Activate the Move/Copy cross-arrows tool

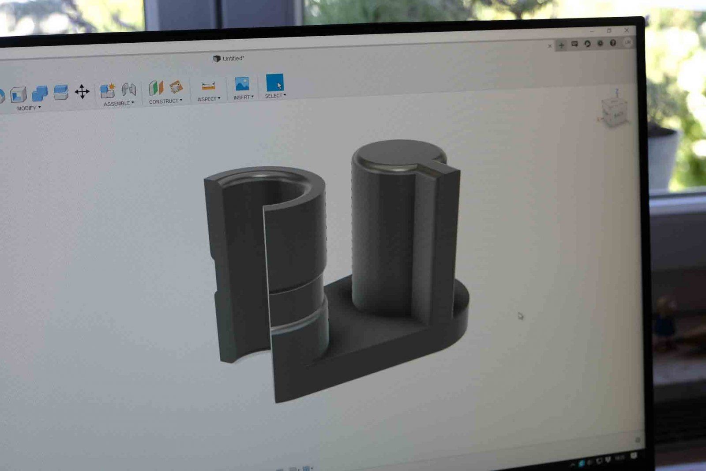coord(82,92)
